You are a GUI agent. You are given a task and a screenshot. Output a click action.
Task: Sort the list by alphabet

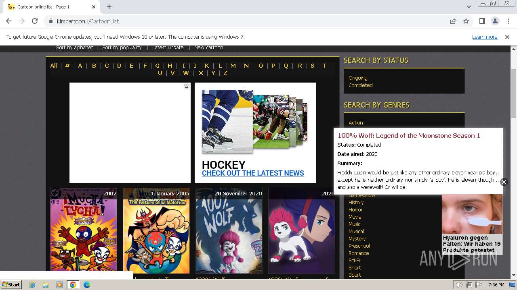tap(74, 48)
